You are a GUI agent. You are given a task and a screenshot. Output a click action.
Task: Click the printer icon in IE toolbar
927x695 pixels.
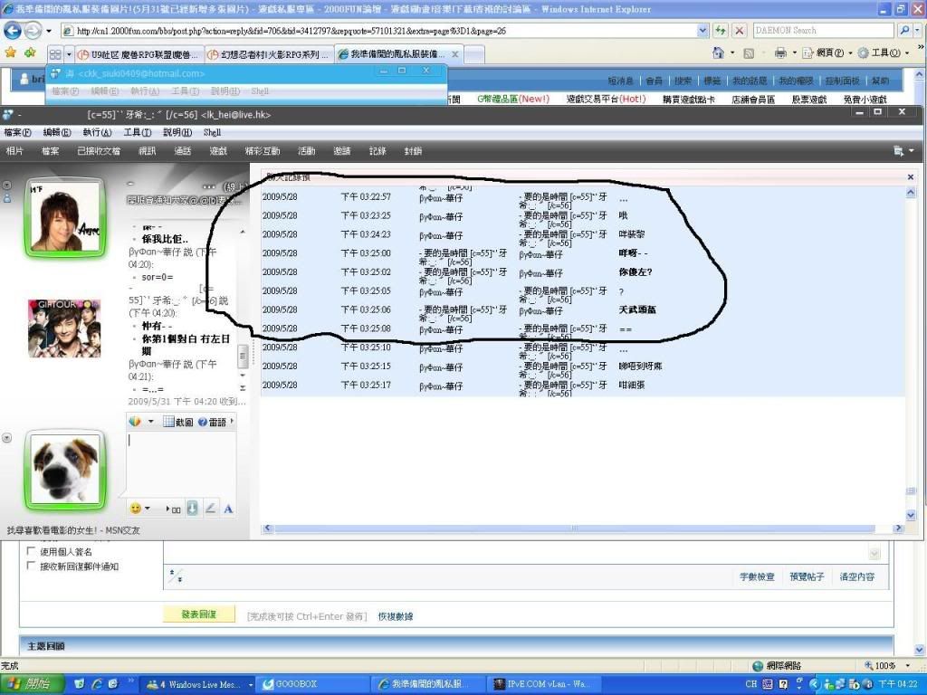780,53
